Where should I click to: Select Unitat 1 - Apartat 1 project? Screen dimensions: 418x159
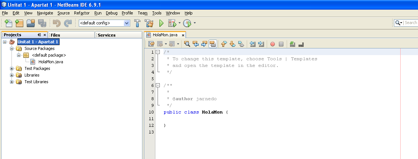pos(38,42)
